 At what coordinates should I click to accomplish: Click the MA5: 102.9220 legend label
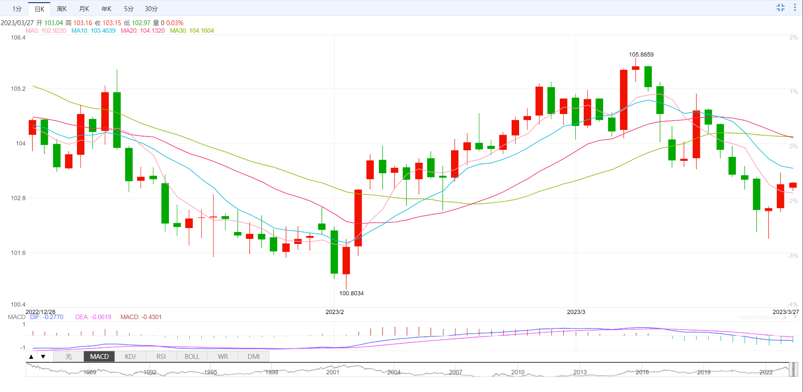pos(46,30)
